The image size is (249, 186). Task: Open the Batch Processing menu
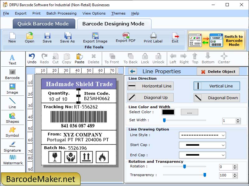point(61,13)
